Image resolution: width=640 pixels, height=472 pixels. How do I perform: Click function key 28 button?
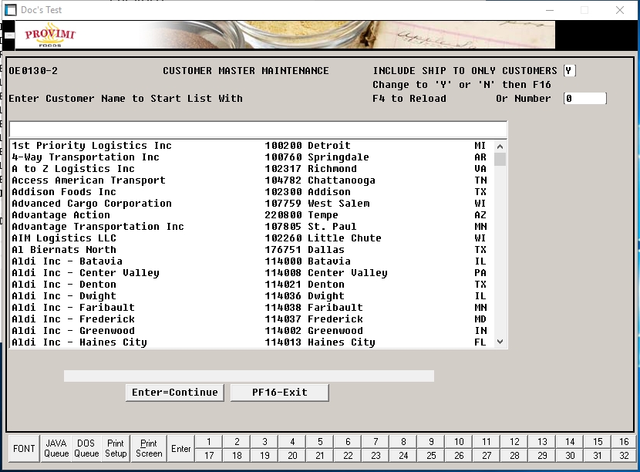(514, 455)
